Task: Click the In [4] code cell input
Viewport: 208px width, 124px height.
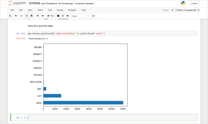Action: point(112,34)
